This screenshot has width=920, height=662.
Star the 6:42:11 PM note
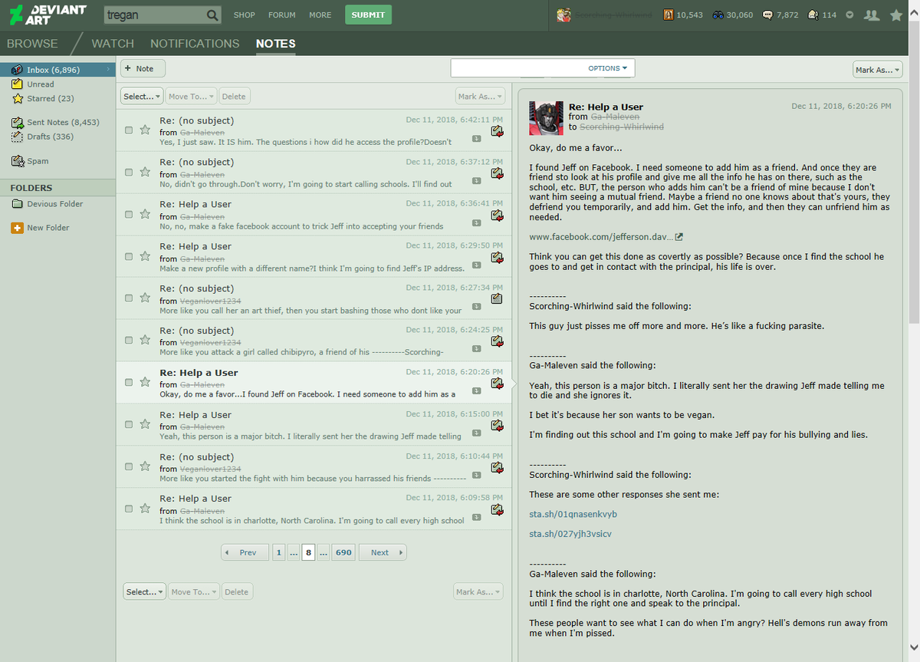[x=144, y=130]
